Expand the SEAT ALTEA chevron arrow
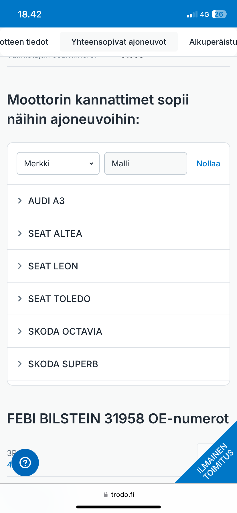The height and width of the screenshot is (513, 237). pos(20,233)
